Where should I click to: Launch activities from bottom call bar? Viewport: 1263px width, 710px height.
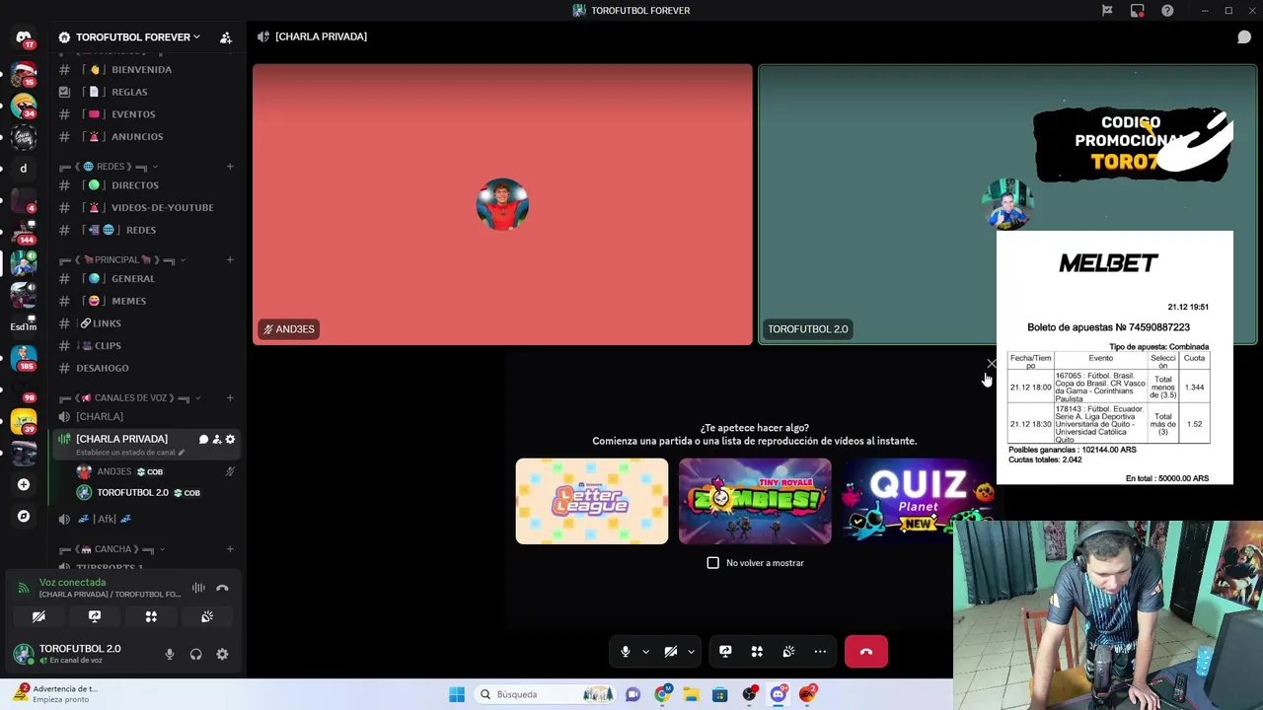pyautogui.click(x=757, y=652)
